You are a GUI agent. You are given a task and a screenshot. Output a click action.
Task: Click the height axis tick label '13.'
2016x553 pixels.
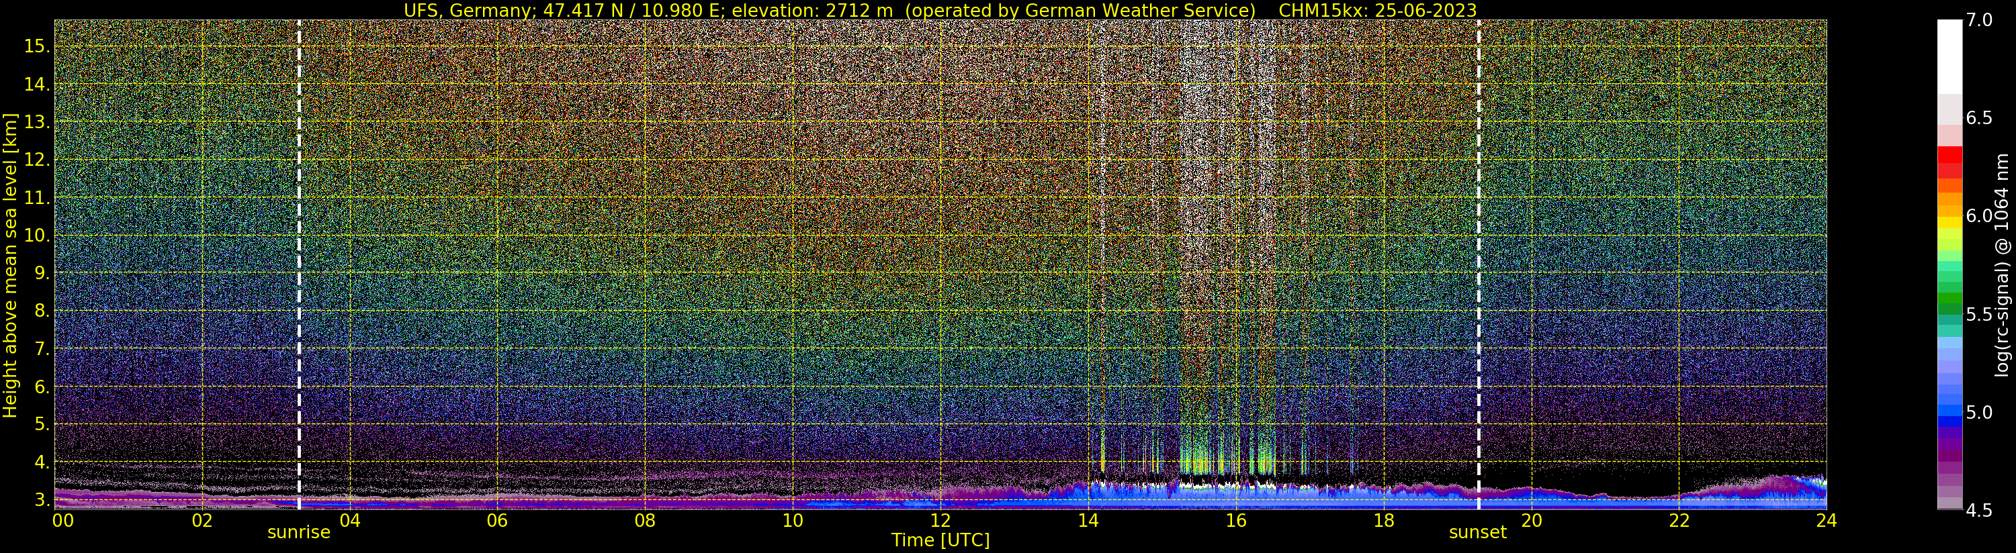coord(37,122)
